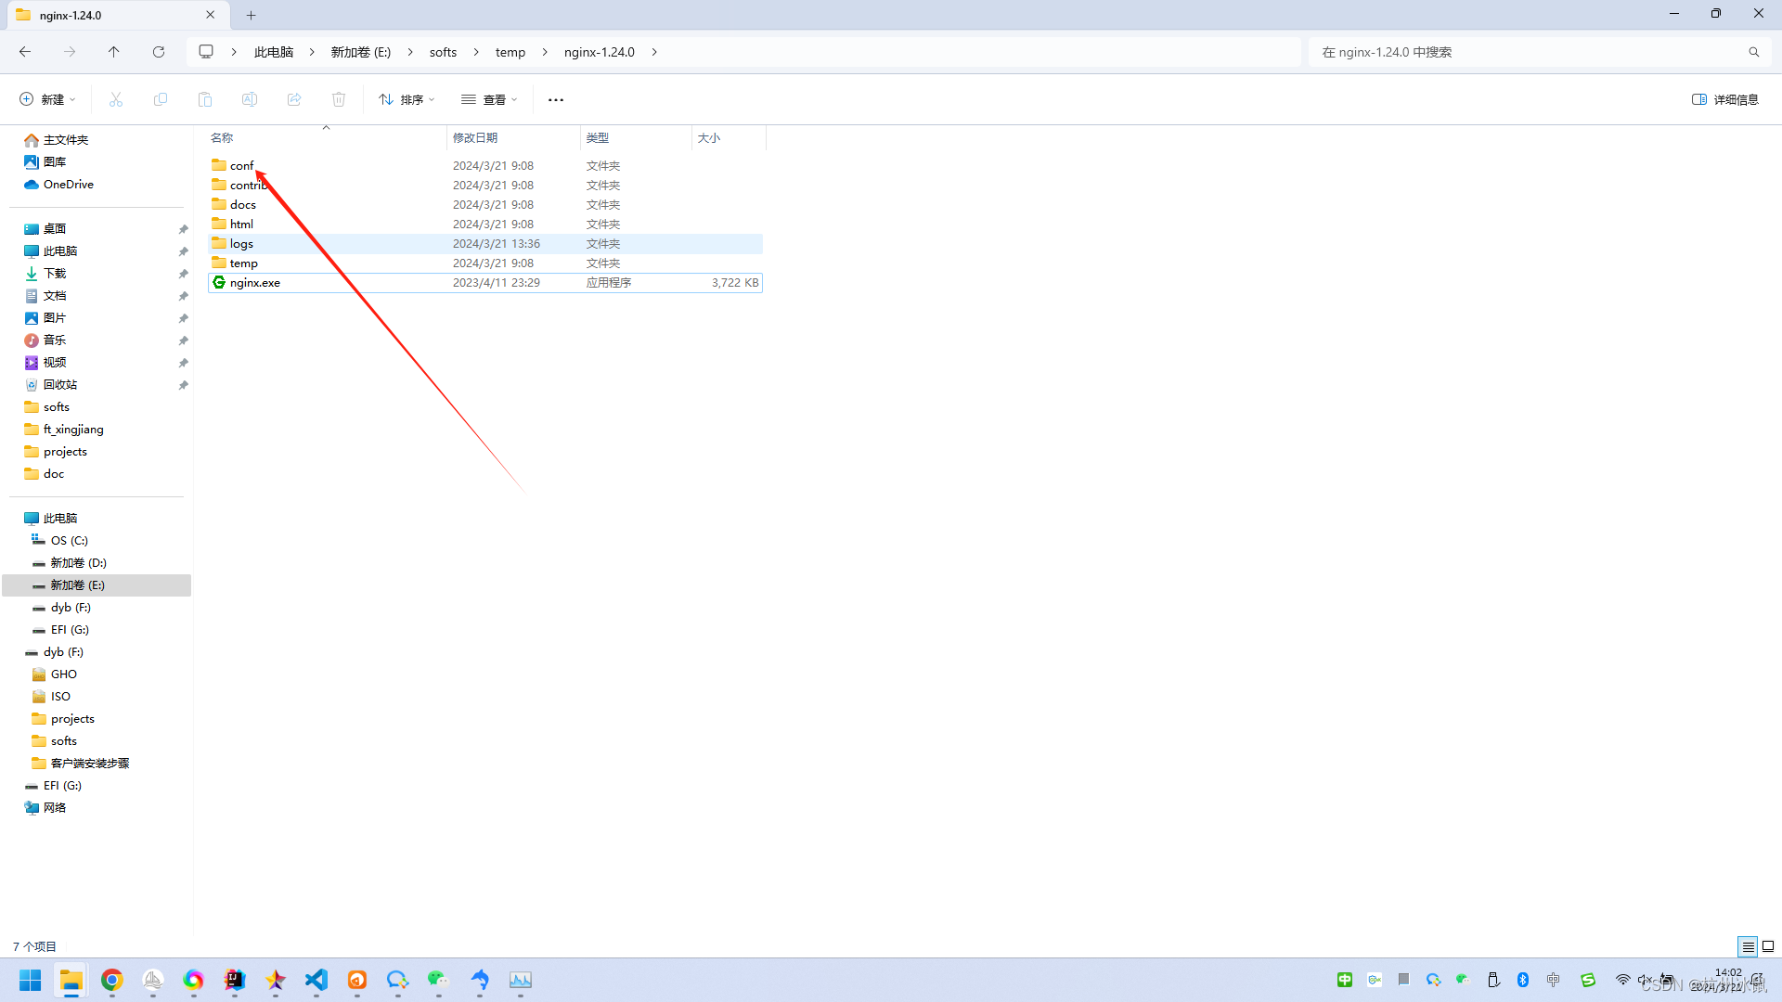Open the 查看 view dropdown
The width and height of the screenshot is (1782, 1002).
pos(489,99)
